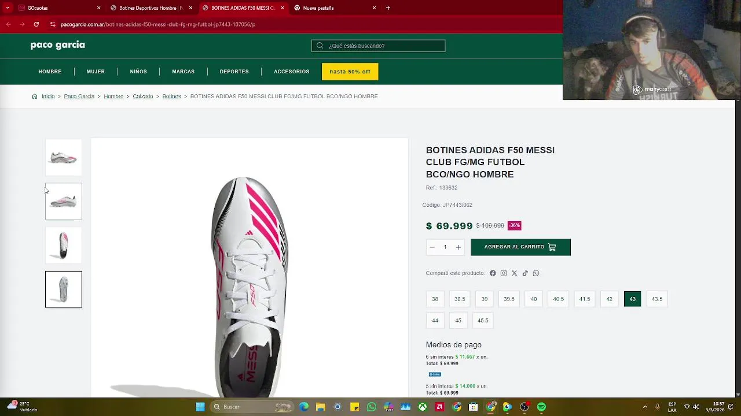Close the GOcuotas tab
This screenshot has width=741, height=416.
[x=98, y=8]
